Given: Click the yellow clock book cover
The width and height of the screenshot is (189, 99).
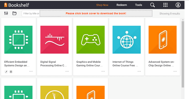Looking at the screenshot, I should [54, 92].
